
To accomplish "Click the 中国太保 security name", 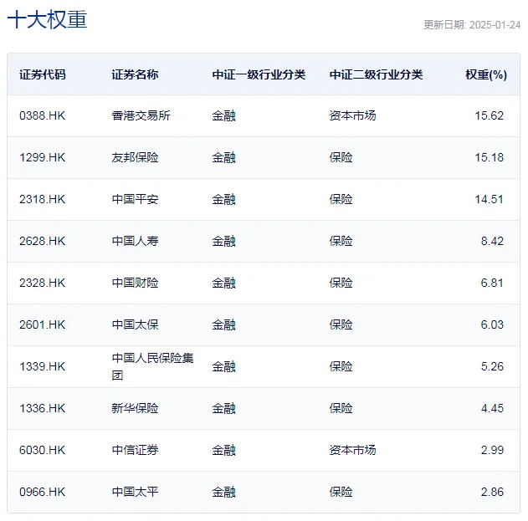I will point(135,324).
